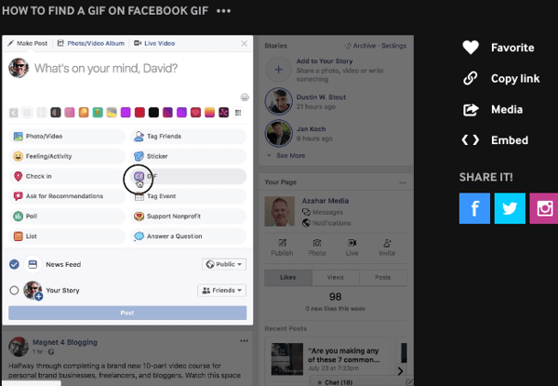
Task: Open the Friends audience dropdown
Action: 221,290
